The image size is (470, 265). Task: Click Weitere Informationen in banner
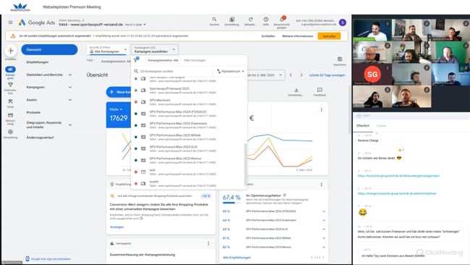point(297,36)
